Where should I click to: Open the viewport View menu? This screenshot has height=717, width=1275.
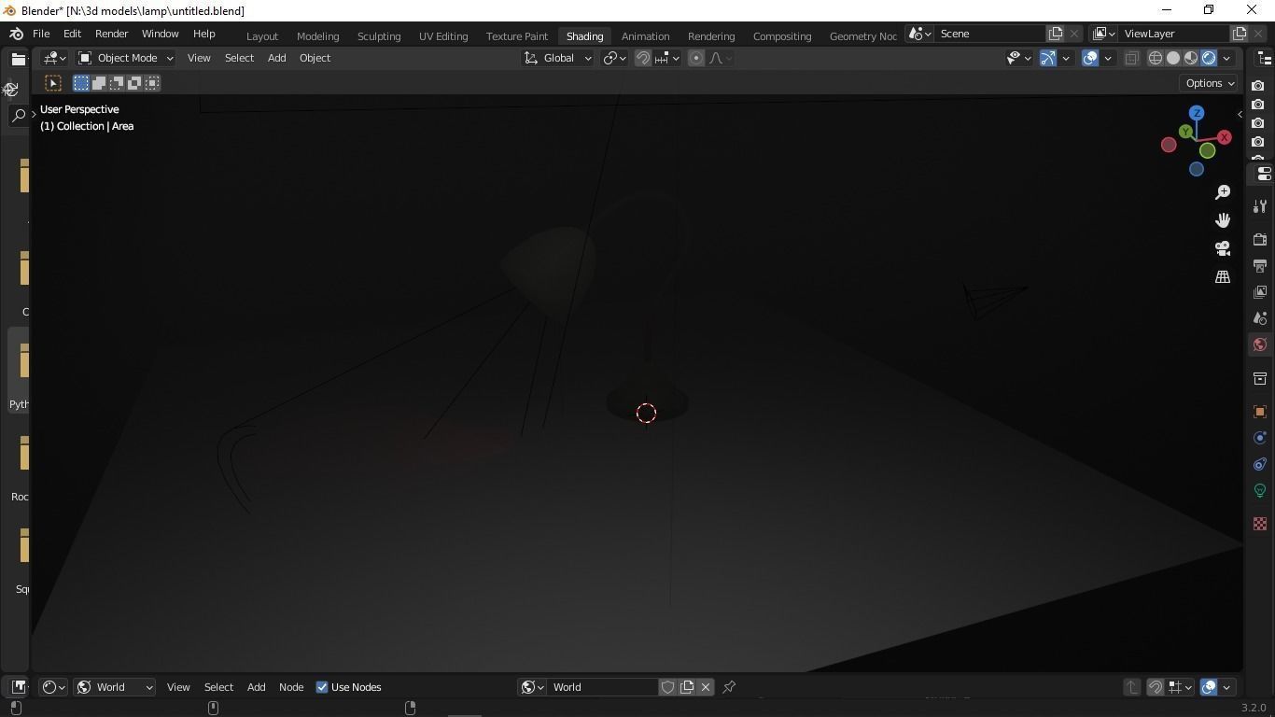[x=199, y=58]
